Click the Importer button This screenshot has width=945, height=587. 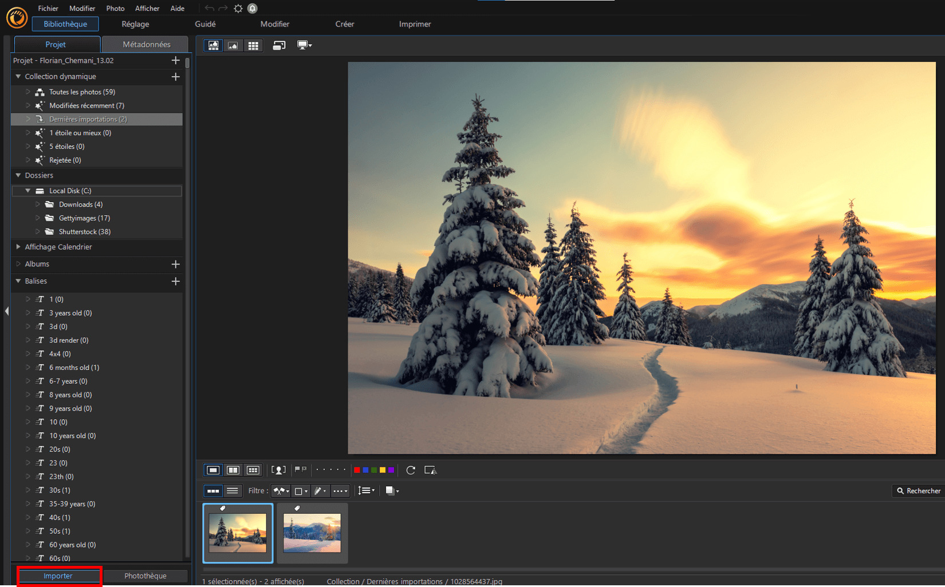[x=59, y=576]
